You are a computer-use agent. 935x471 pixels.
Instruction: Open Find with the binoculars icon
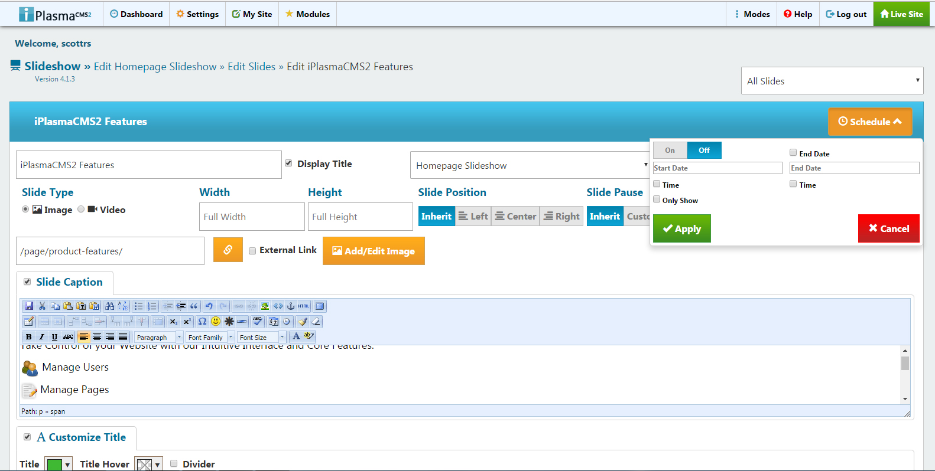click(109, 306)
